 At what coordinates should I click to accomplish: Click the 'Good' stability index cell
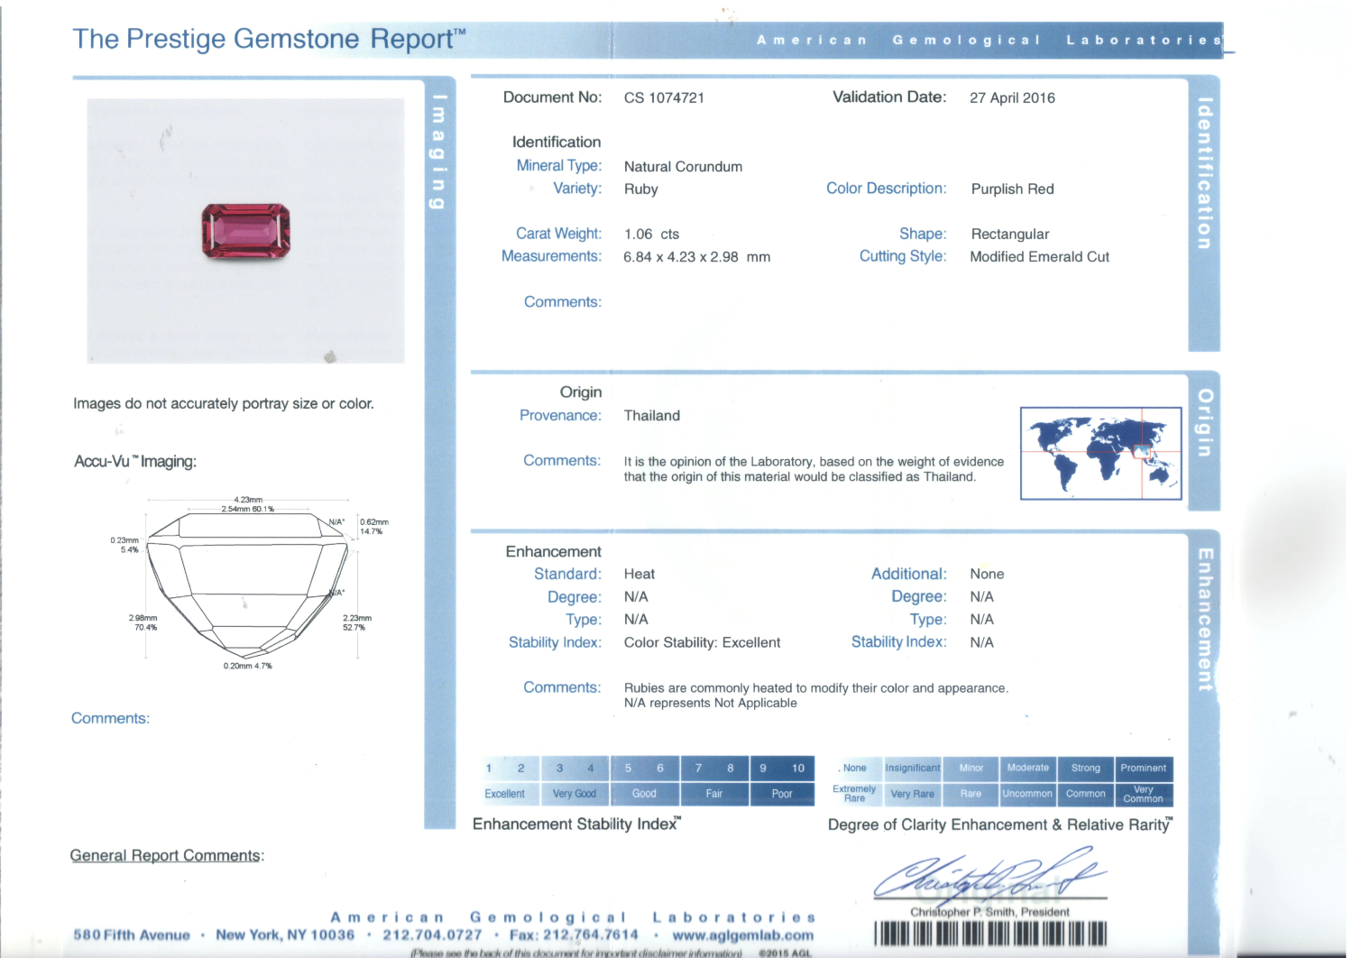[x=644, y=794]
